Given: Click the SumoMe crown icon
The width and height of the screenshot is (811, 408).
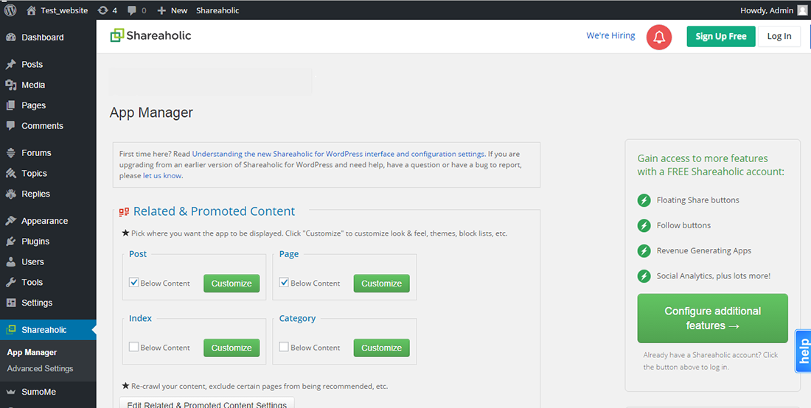Looking at the screenshot, I should pyautogui.click(x=10, y=392).
